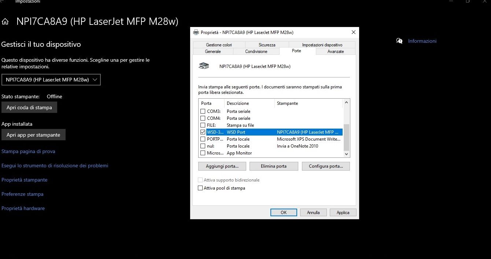Open Preferenze stampa link
The height and width of the screenshot is (259, 491).
tap(22, 194)
